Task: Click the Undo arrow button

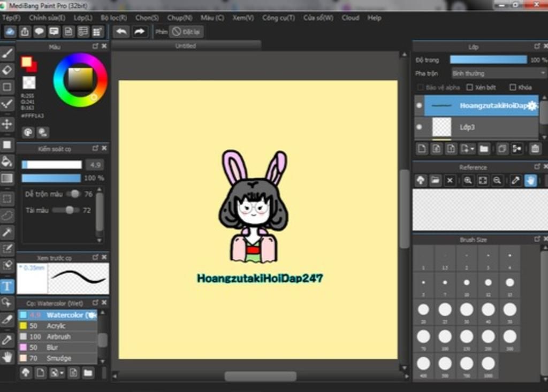Action: 121,32
